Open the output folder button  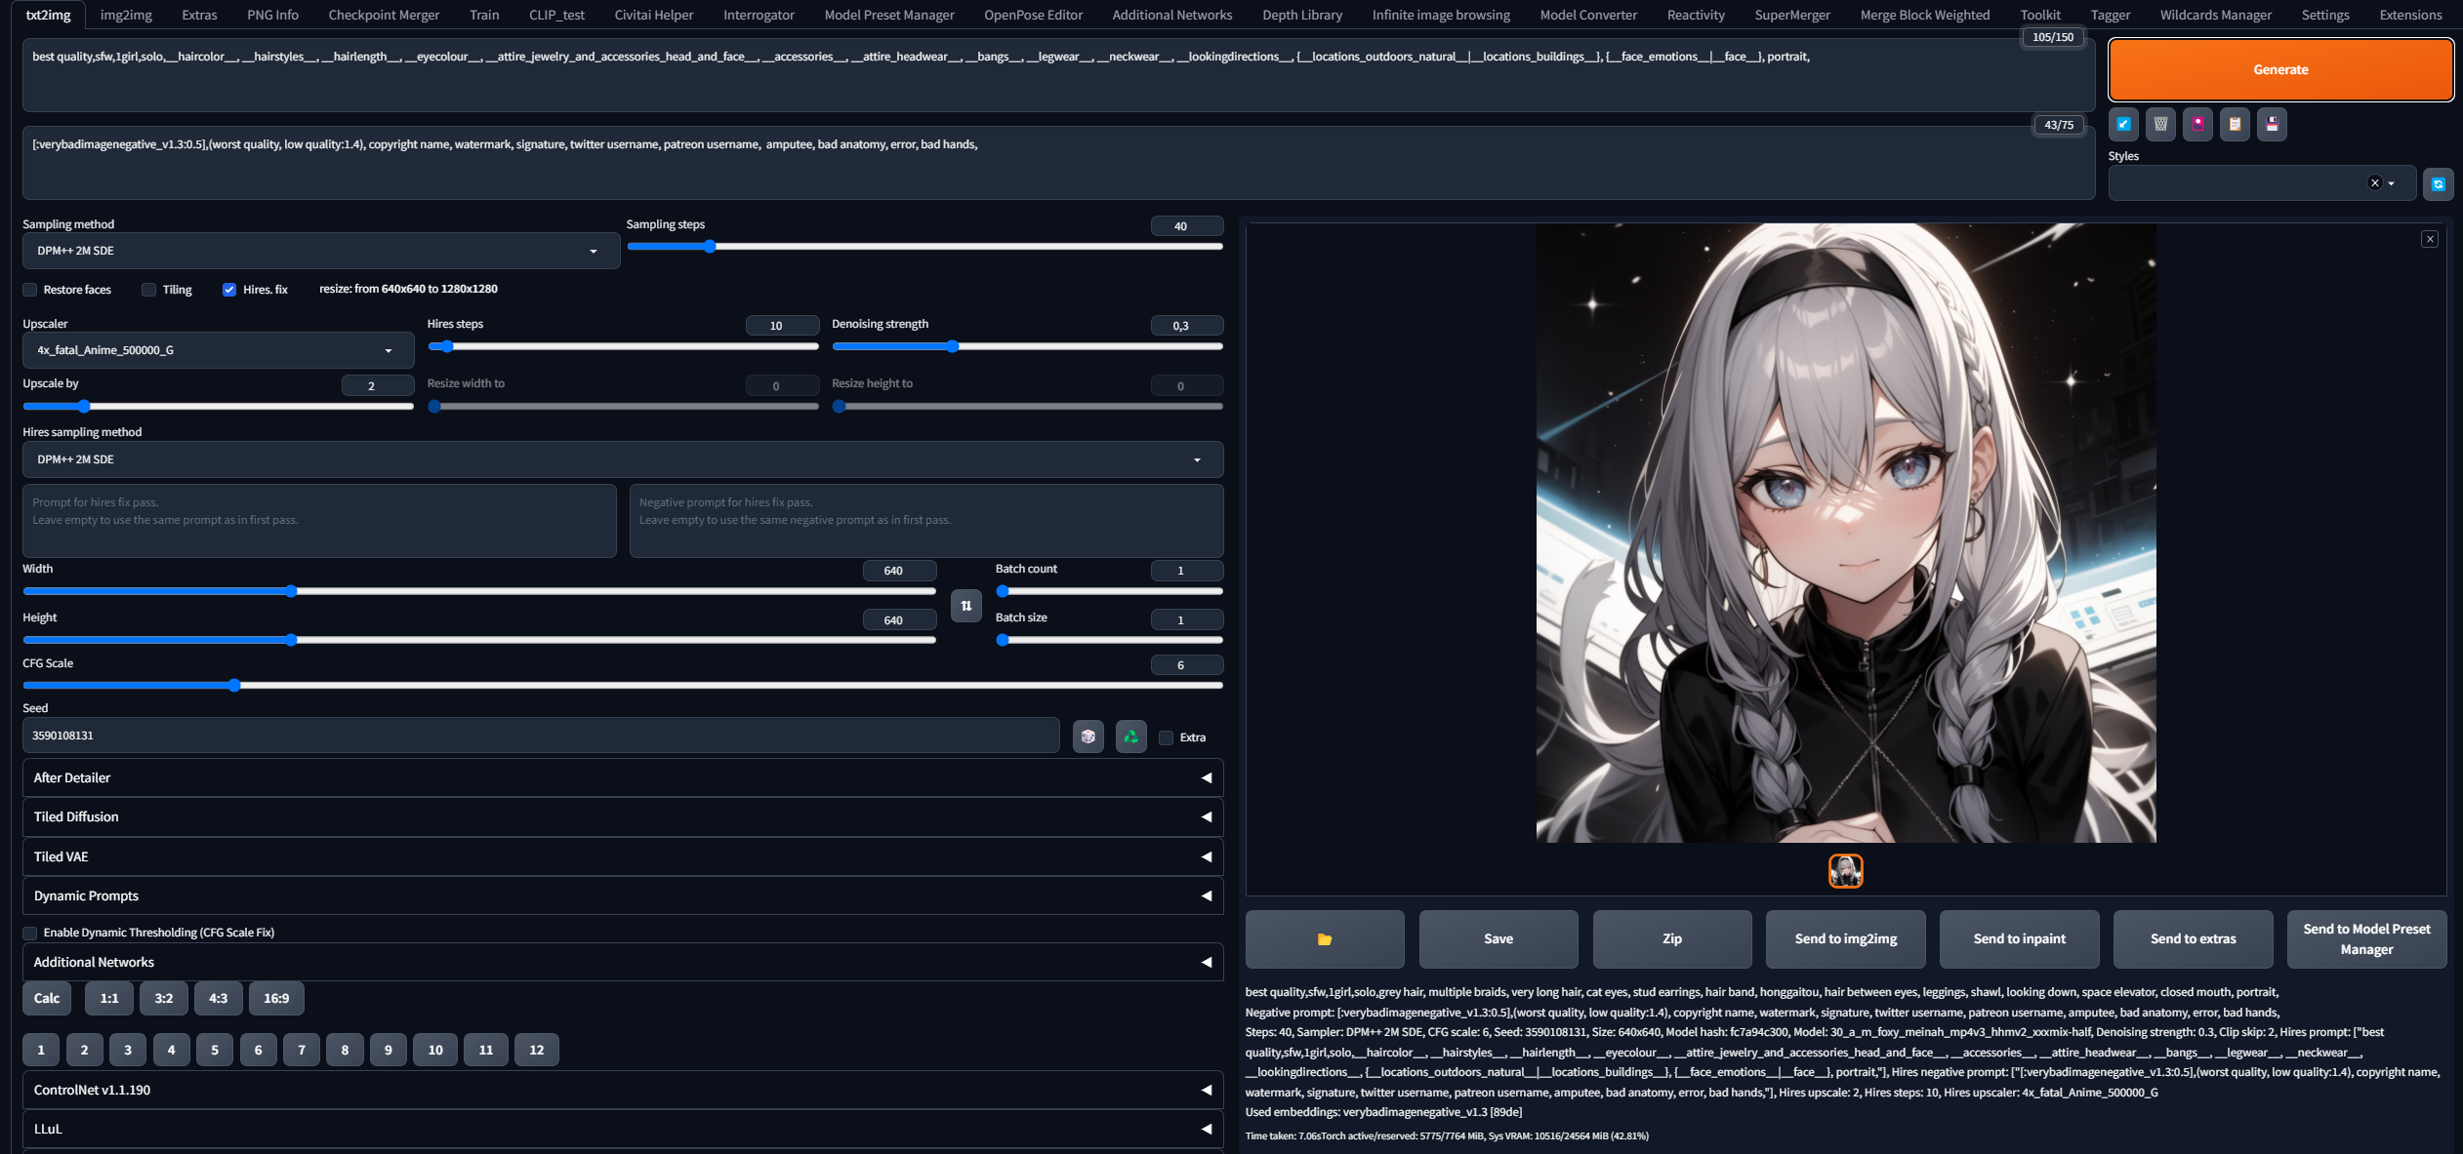pyautogui.click(x=1324, y=938)
